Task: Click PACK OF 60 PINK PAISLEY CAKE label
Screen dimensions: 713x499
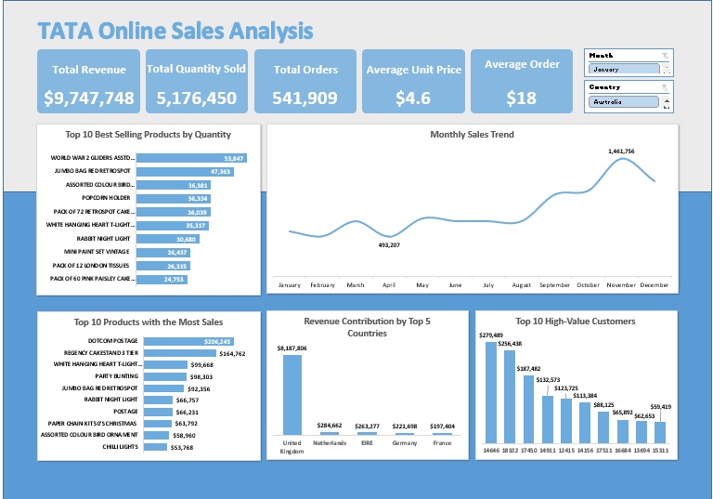Action: click(92, 278)
